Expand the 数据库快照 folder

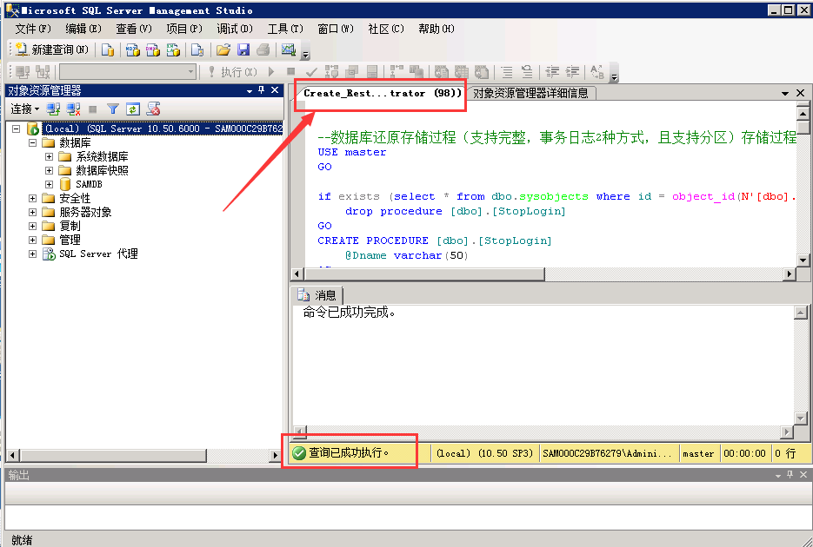click(50, 170)
